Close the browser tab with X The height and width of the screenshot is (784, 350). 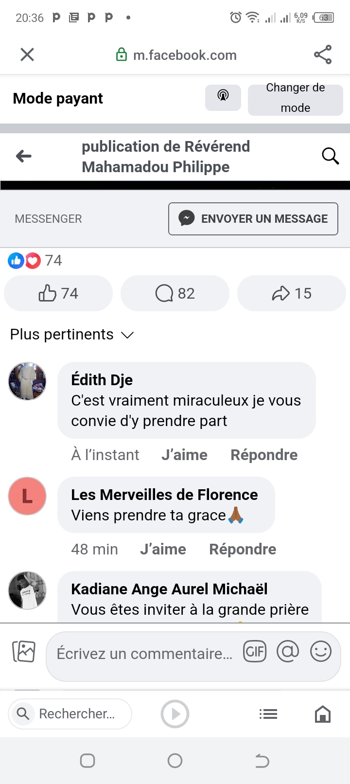27,54
